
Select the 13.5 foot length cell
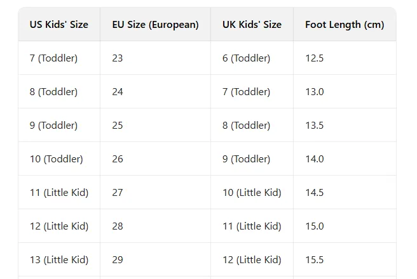315,126
